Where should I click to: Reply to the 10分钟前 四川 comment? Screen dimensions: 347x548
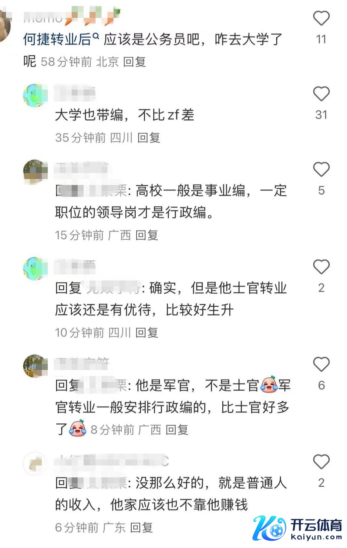pyautogui.click(x=147, y=333)
